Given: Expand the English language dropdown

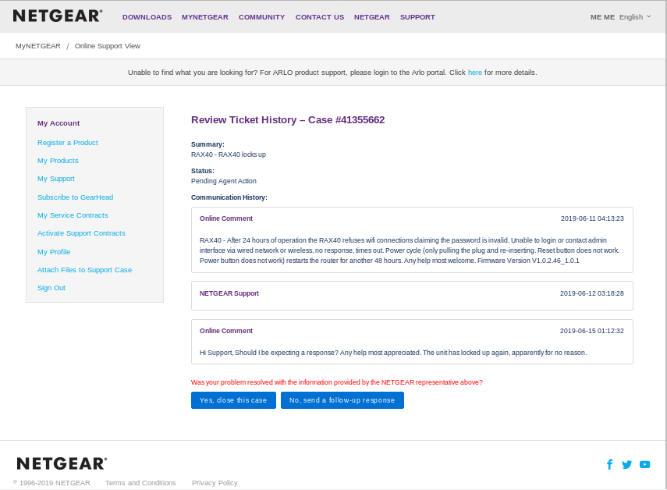Looking at the screenshot, I should (635, 17).
